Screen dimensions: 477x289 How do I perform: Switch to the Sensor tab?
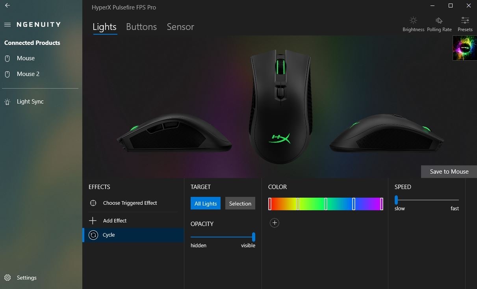pos(180,27)
